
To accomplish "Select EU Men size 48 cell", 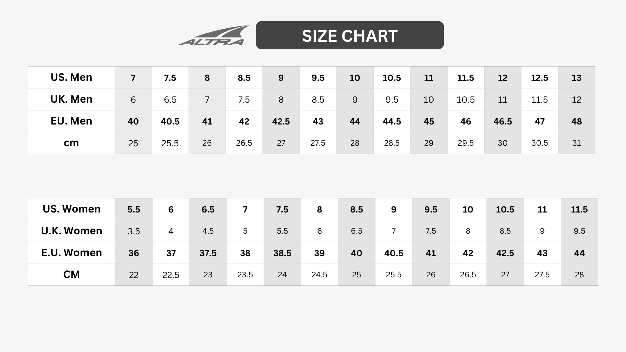I will (576, 122).
